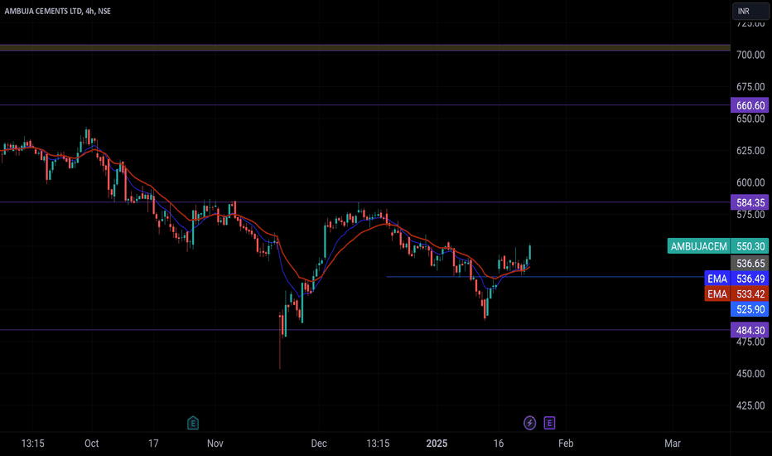Viewport: 772px width, 456px height.
Task: Click the 625.00 price axis value
Action: 750,150
